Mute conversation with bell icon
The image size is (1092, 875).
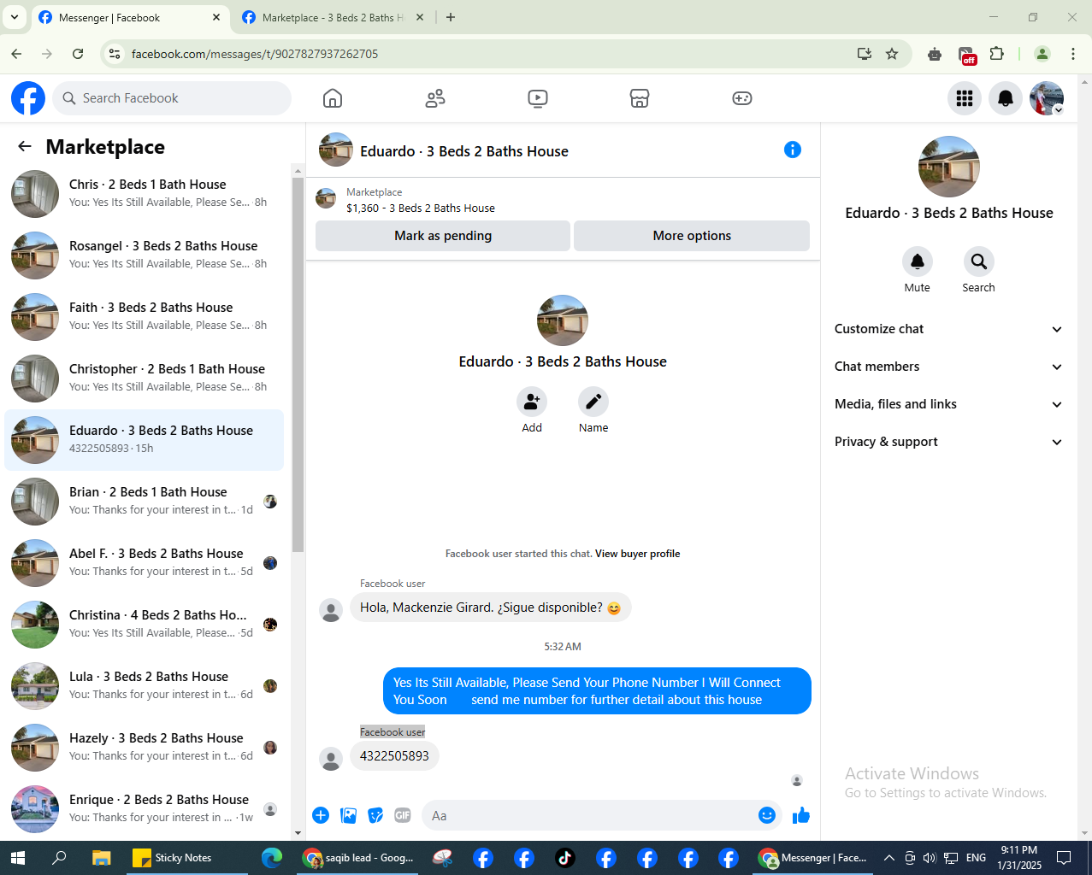click(x=918, y=261)
